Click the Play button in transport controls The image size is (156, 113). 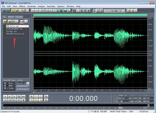(x=10, y=97)
